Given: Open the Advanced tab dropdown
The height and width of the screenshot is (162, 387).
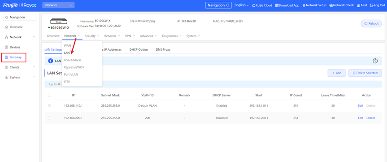Looking at the screenshot, I should [148, 36].
